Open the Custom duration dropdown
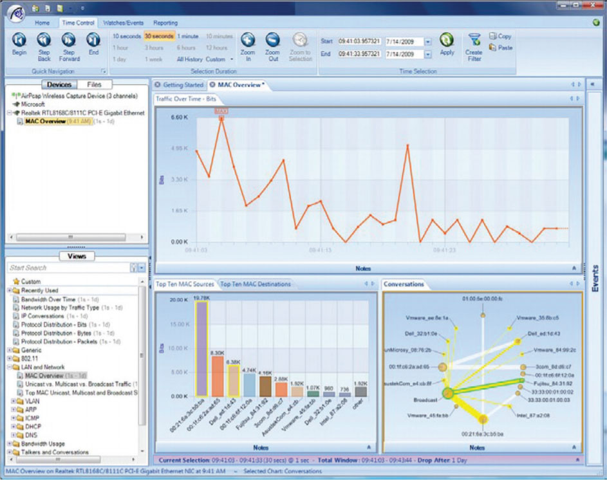Image resolution: width=607 pixels, height=480 pixels. click(219, 59)
